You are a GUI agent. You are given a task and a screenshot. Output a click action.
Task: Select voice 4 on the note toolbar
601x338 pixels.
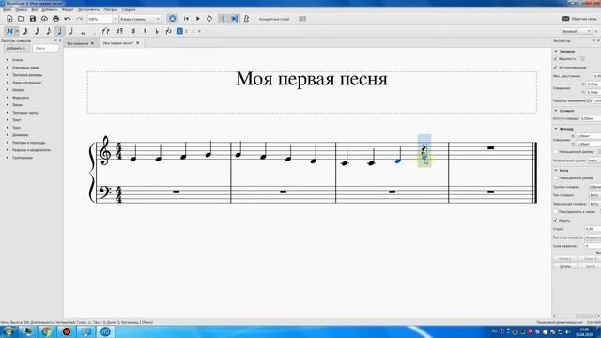tap(199, 31)
